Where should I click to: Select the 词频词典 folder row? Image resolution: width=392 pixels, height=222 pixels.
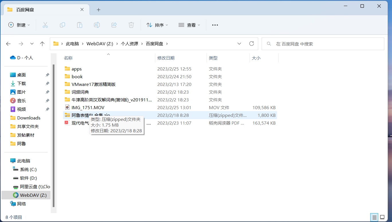(x=170, y=92)
